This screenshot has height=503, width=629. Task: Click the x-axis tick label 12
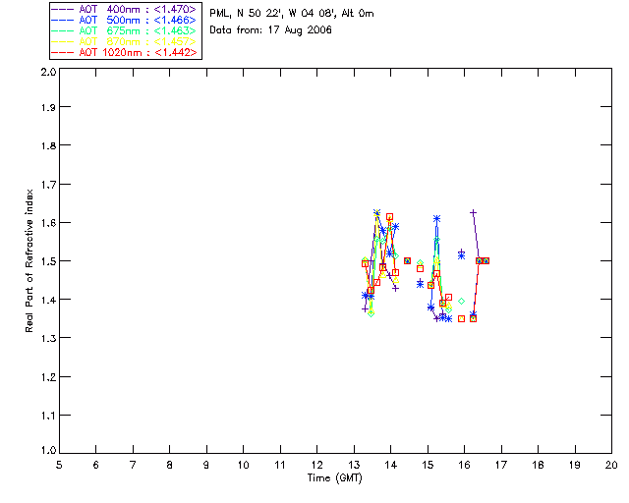316,465
